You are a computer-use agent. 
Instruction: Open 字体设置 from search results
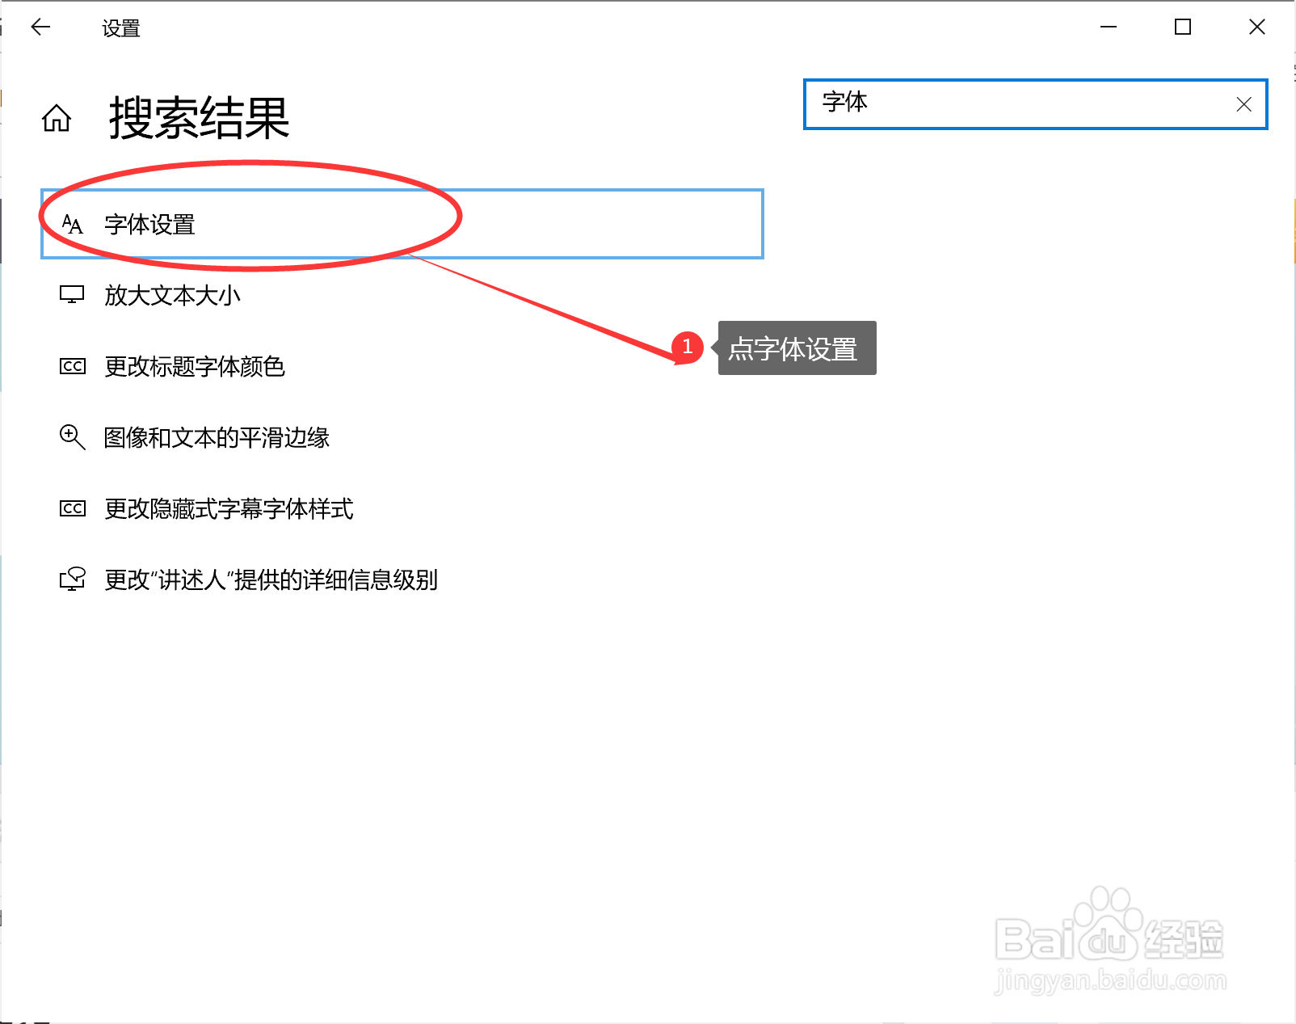[150, 225]
